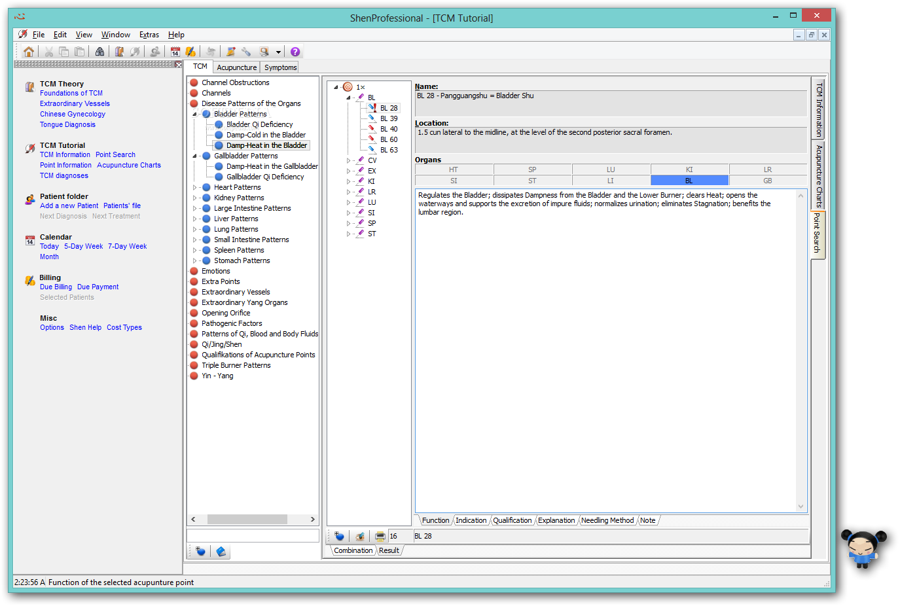Open the Acupuncture Charts vertical side tab
900x606 pixels.
click(818, 175)
